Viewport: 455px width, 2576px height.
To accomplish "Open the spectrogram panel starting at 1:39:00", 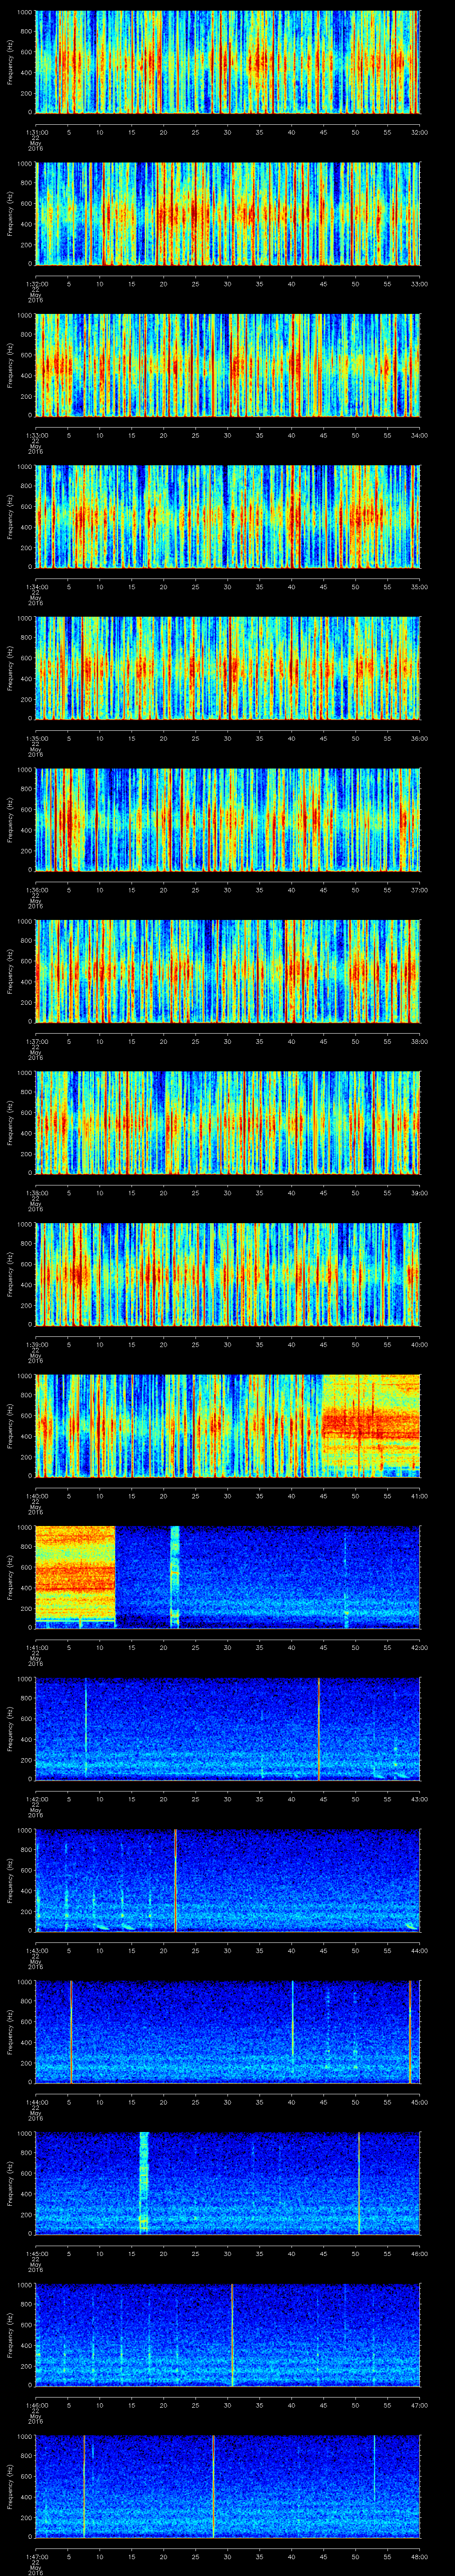I will pos(228,1274).
